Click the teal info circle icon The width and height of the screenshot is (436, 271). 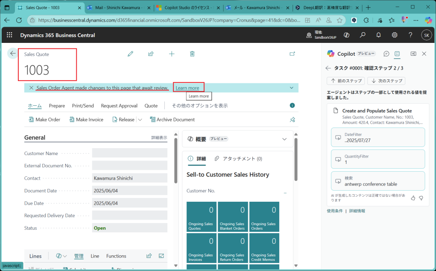click(x=292, y=105)
